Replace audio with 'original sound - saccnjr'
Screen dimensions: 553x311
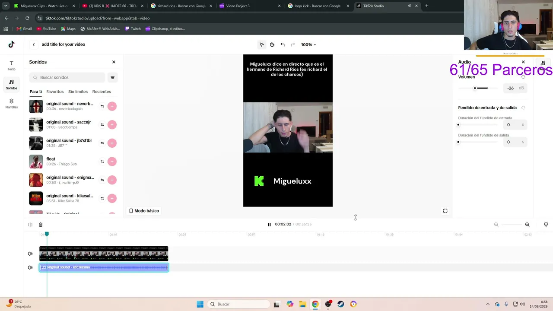point(102,124)
